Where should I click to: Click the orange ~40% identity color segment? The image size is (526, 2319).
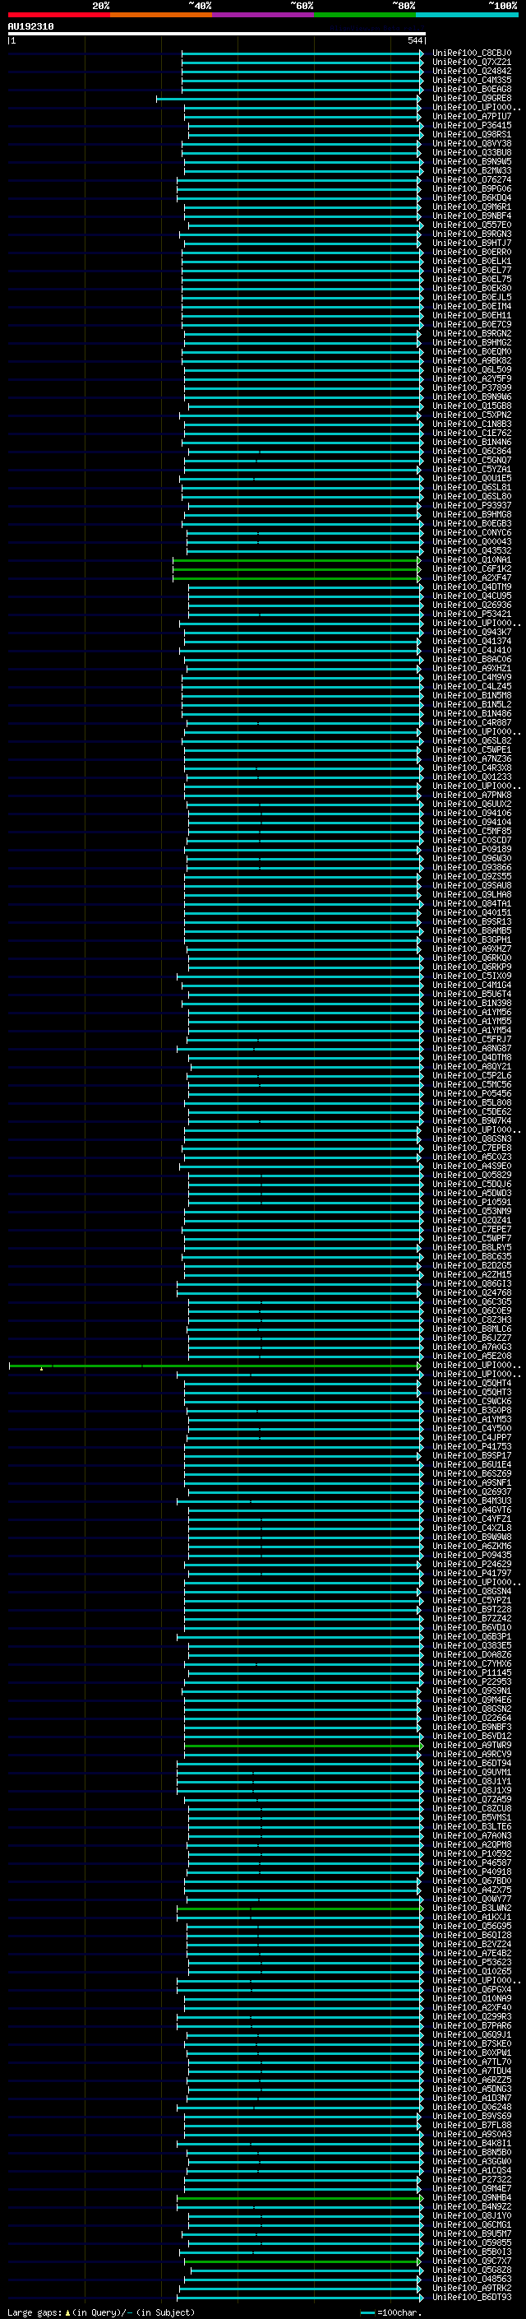(161, 15)
